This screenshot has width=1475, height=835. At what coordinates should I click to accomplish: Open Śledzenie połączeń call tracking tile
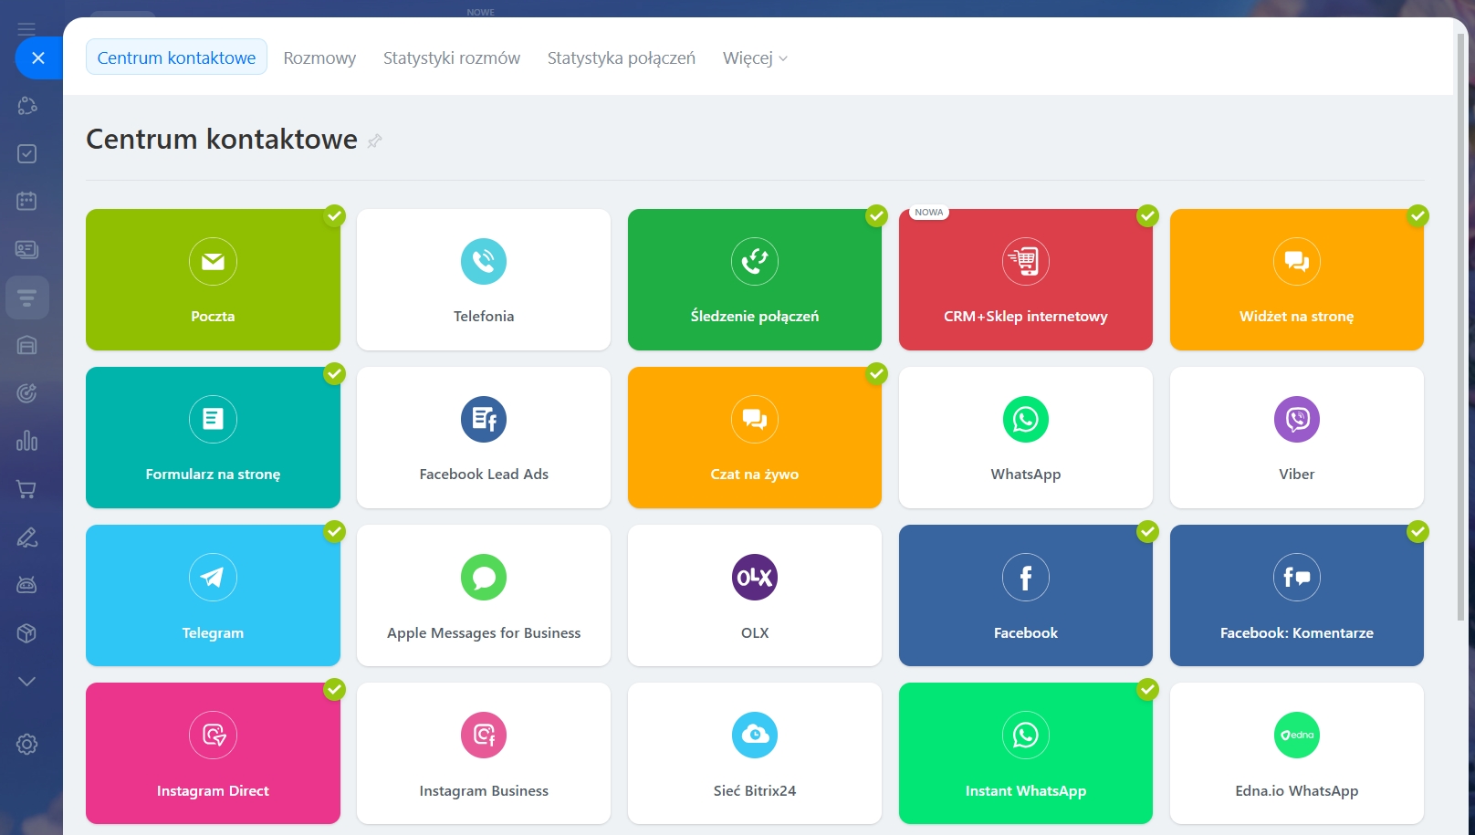point(755,279)
